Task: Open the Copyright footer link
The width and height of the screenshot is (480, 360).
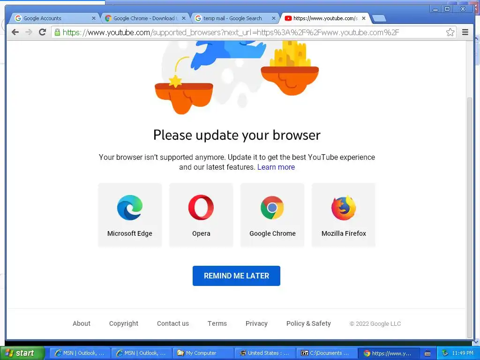Action: [x=124, y=323]
